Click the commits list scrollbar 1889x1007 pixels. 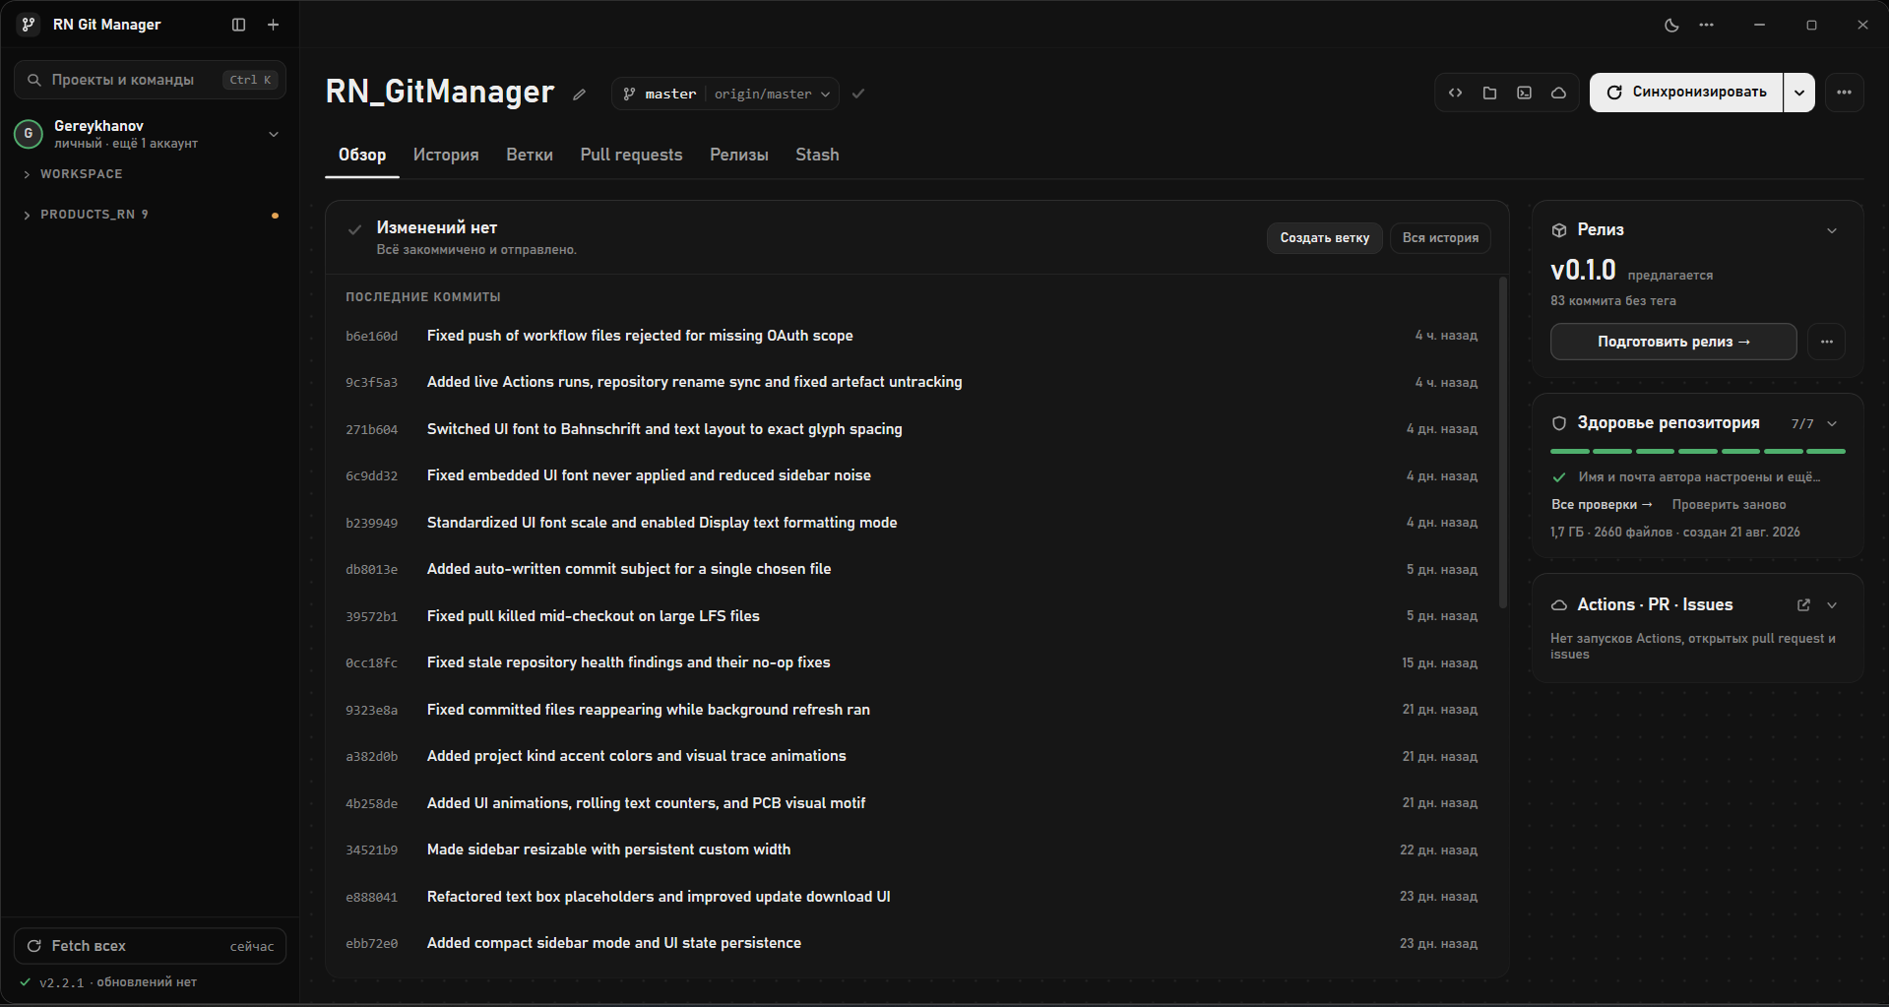[1502, 443]
